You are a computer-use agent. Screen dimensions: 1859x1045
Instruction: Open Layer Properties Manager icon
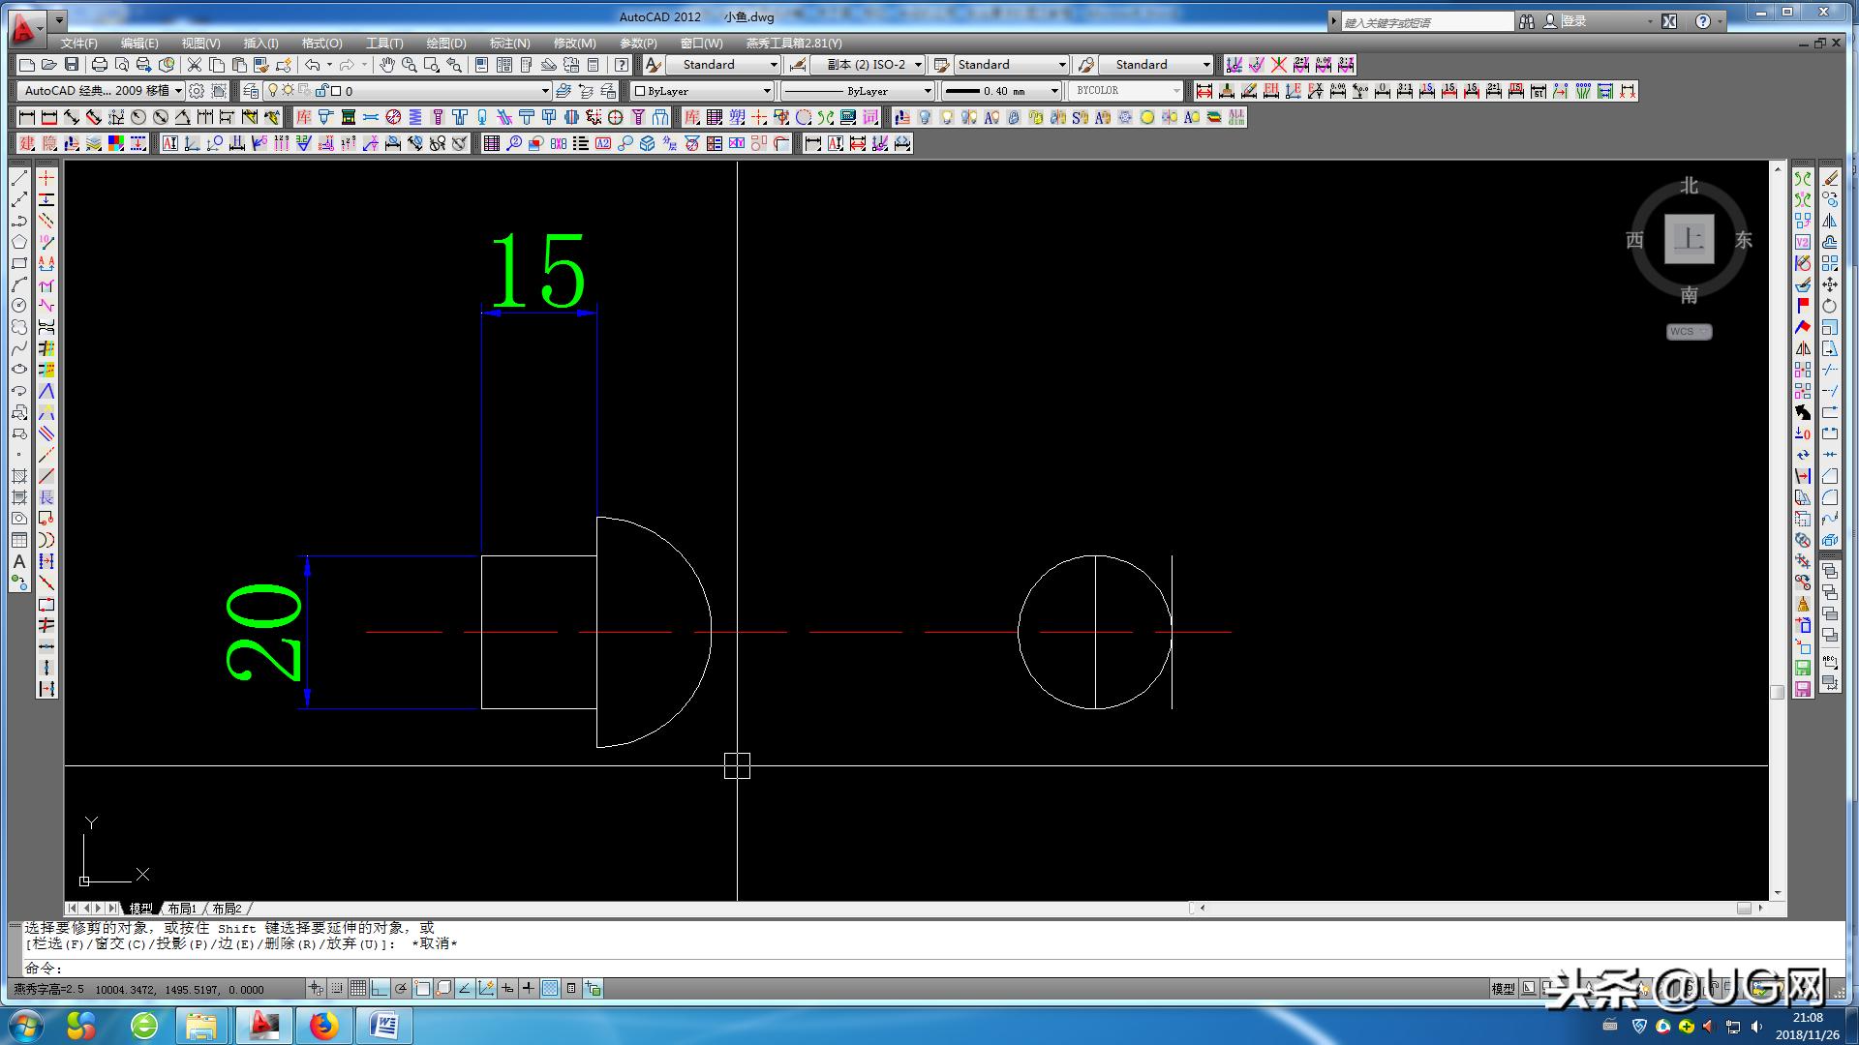251,90
